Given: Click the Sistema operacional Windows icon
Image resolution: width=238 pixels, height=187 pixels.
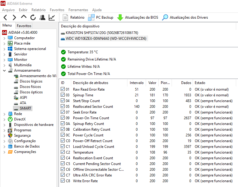Looking at the screenshot, I should click(10, 49).
